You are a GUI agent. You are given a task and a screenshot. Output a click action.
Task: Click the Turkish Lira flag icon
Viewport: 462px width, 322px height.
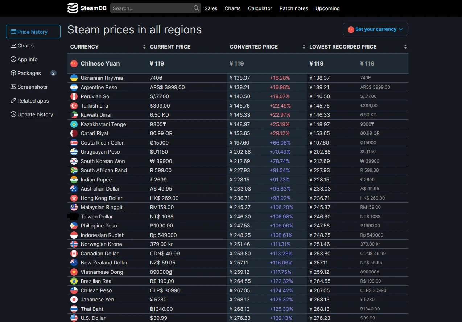(74, 106)
